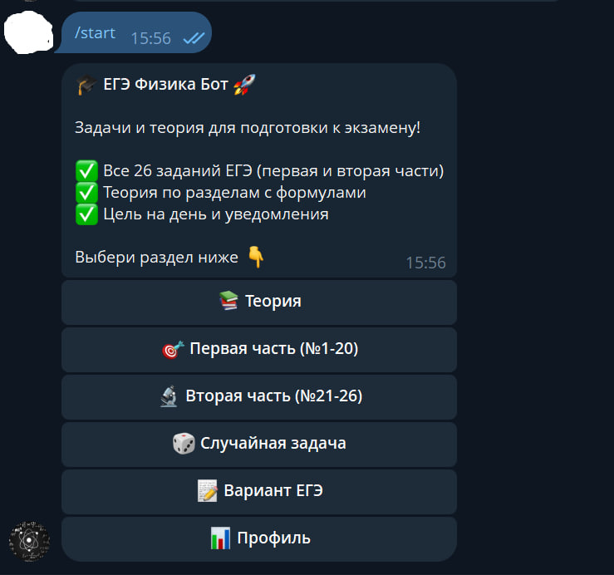Select Первая часть (№1-20) button

point(259,349)
